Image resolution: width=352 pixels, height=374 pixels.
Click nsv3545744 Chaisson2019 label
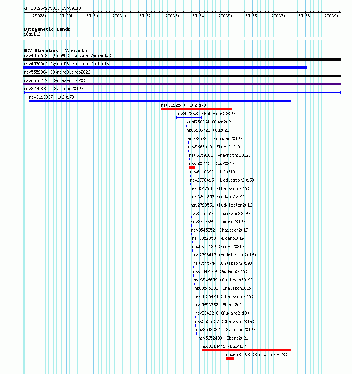pos(222,264)
